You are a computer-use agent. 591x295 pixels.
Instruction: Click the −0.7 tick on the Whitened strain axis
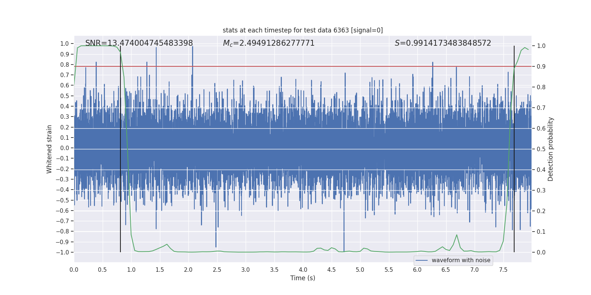pyautogui.click(x=62, y=221)
